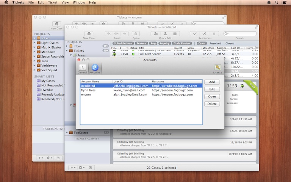This screenshot has height=182, width=291.
Task: Toggle the Resolved status filter
Action: click(215, 44)
